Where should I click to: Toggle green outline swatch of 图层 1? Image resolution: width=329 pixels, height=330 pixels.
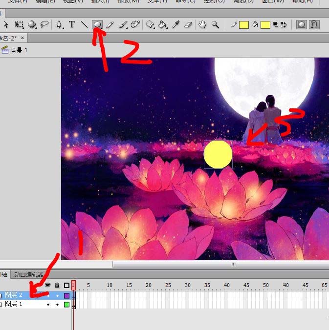[66, 305]
